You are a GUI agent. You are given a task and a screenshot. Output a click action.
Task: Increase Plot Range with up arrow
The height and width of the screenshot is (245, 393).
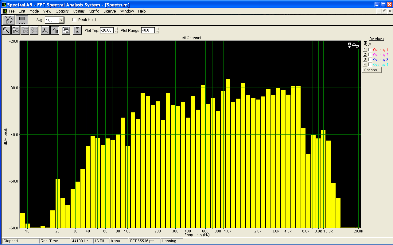point(157,29)
